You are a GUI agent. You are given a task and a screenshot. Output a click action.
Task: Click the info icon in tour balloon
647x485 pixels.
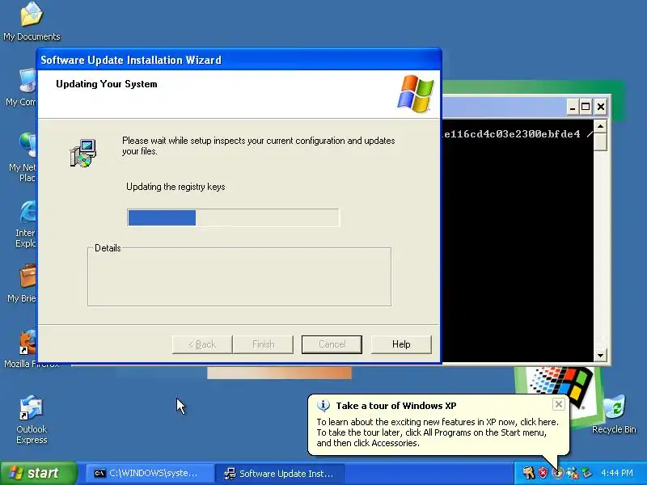coord(323,406)
